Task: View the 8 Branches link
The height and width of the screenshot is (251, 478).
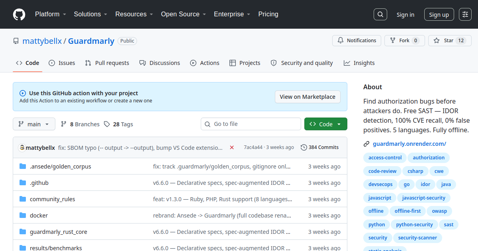Action: click(80, 124)
